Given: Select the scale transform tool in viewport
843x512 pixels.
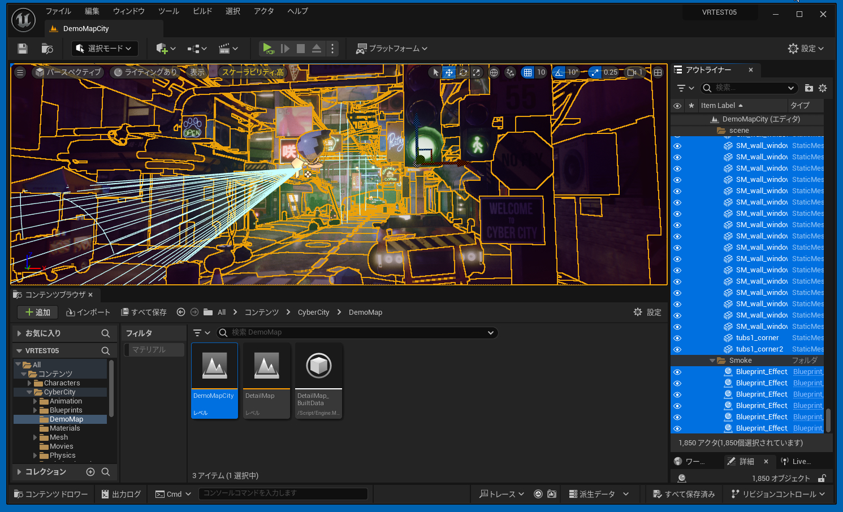Looking at the screenshot, I should tap(477, 72).
